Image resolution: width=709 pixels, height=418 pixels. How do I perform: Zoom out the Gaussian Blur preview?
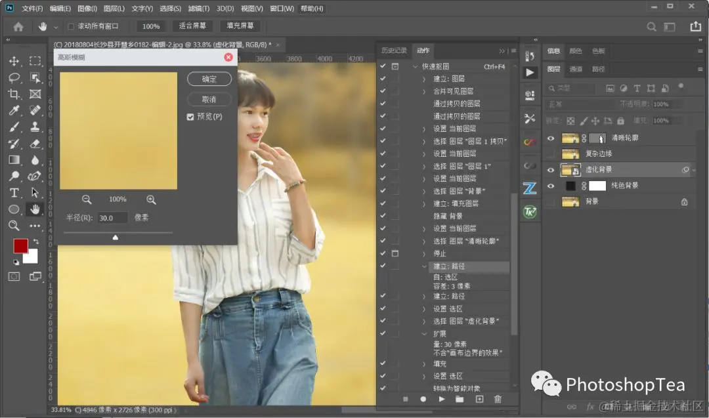[87, 199]
